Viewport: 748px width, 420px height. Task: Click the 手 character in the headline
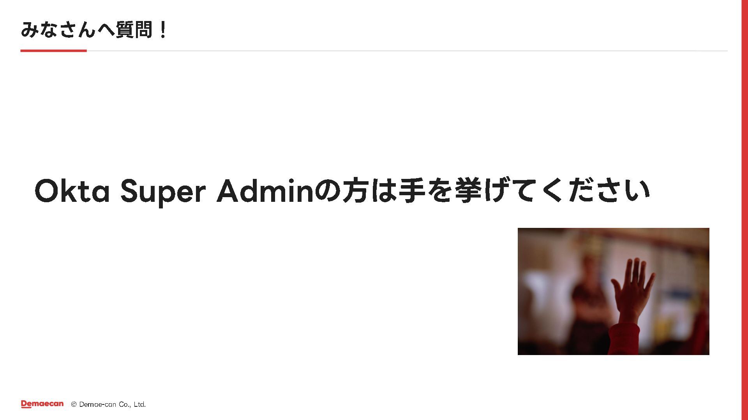point(411,191)
